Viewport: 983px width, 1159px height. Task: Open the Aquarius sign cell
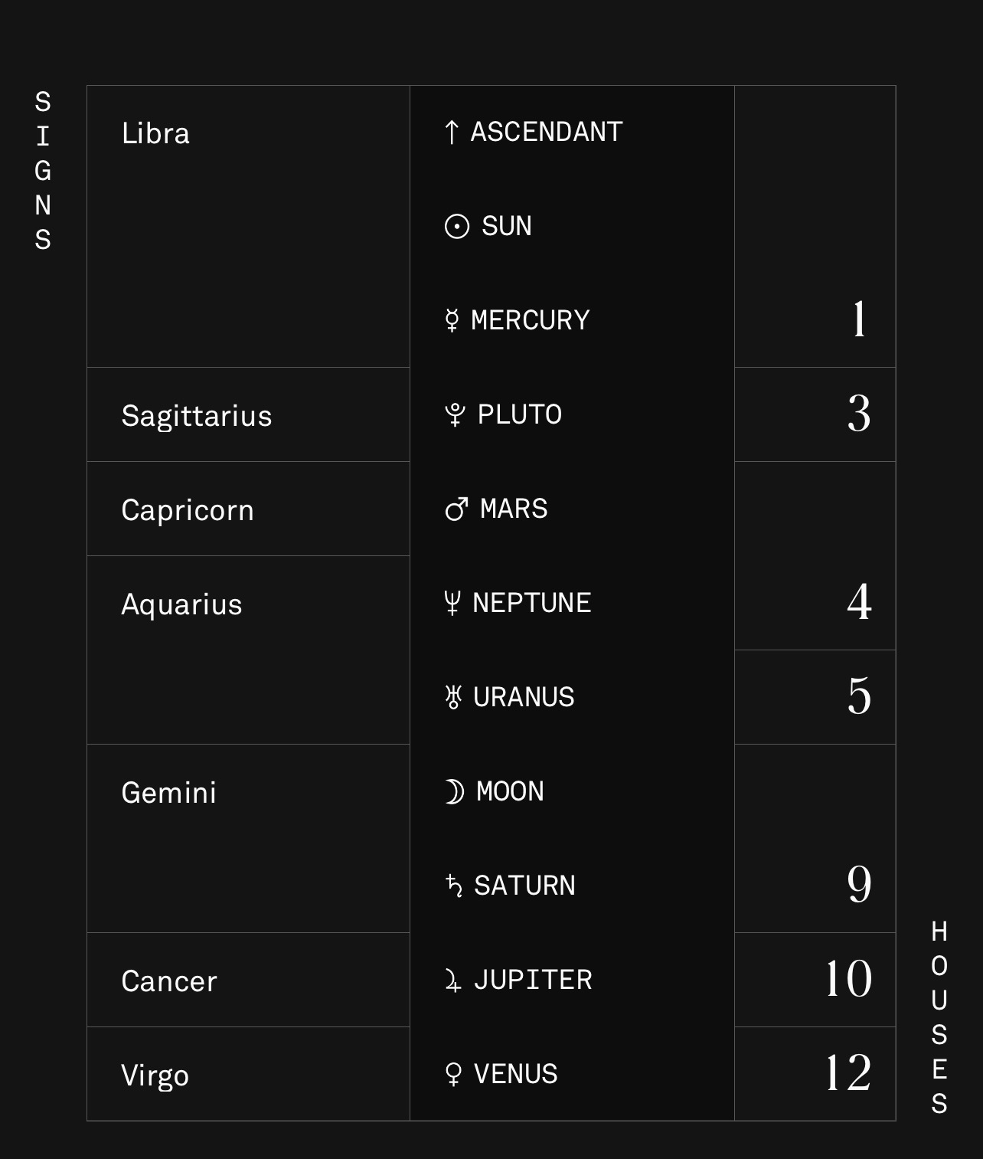coord(248,650)
